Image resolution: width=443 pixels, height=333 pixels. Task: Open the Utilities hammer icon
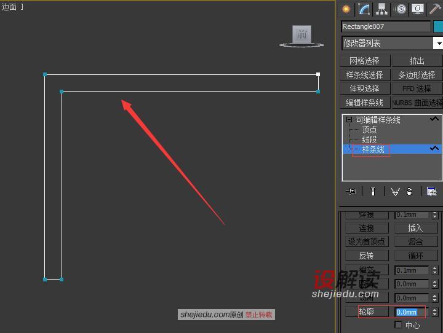pyautogui.click(x=436, y=9)
